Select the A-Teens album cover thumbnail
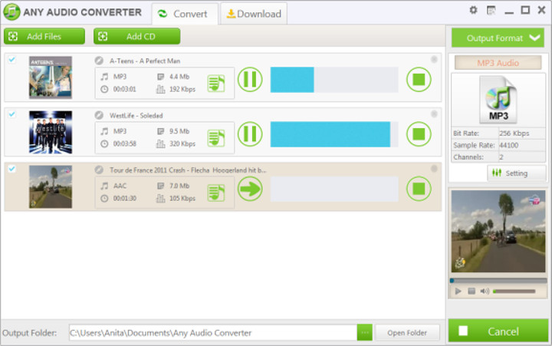The width and height of the screenshot is (552, 346). 51,77
